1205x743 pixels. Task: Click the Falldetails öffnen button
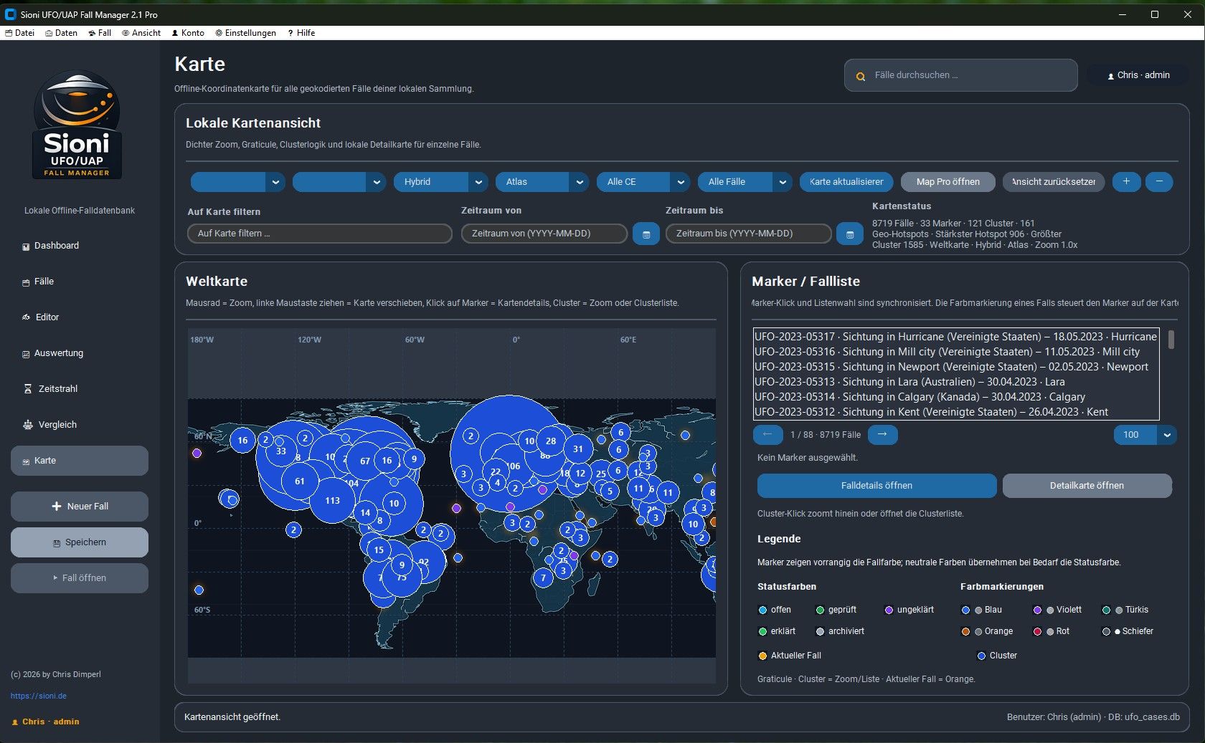point(876,486)
